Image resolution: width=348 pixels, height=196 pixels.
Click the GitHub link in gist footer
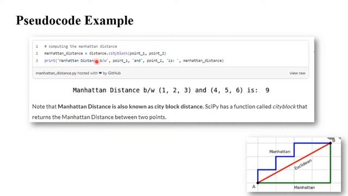click(x=114, y=73)
